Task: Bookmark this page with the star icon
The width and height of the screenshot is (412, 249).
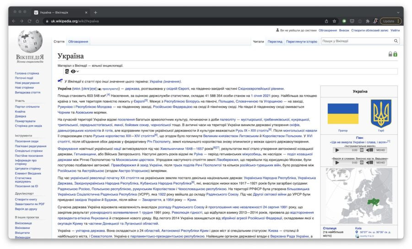Action: (334, 21)
